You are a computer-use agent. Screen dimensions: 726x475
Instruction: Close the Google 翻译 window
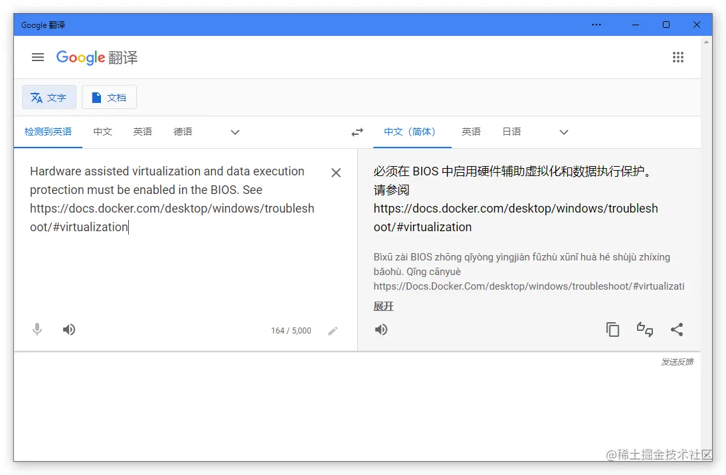click(696, 25)
